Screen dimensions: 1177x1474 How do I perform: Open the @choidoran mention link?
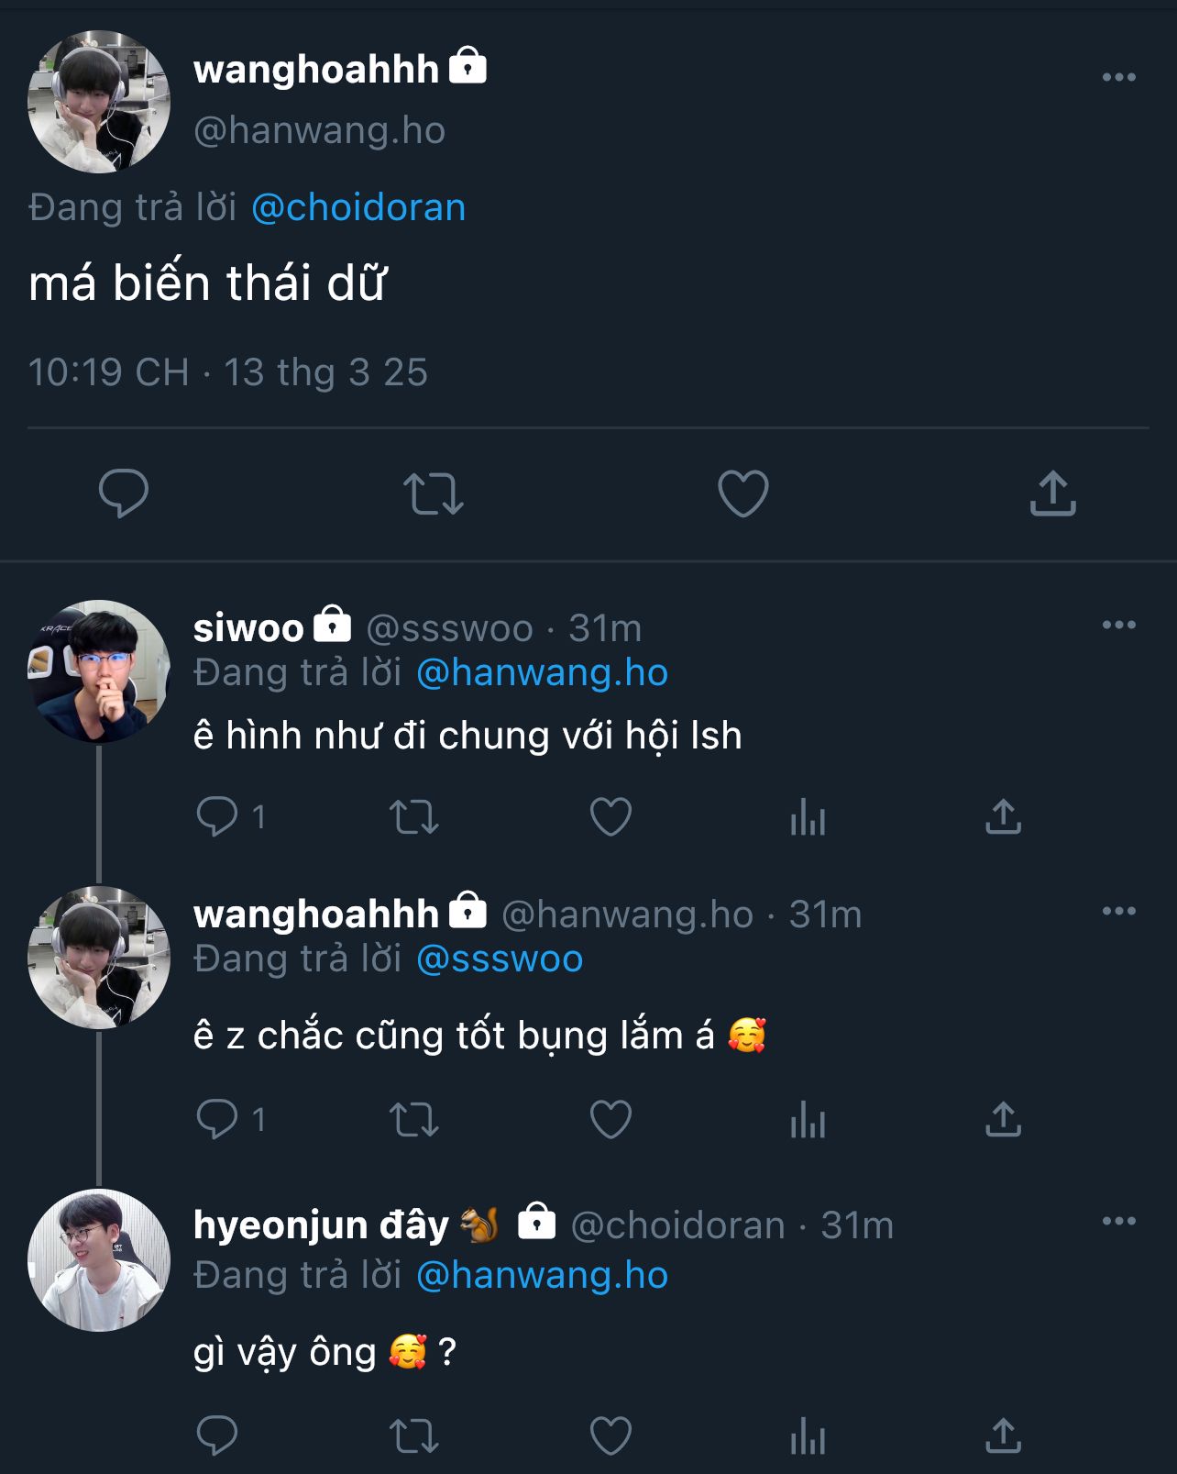[x=358, y=207]
